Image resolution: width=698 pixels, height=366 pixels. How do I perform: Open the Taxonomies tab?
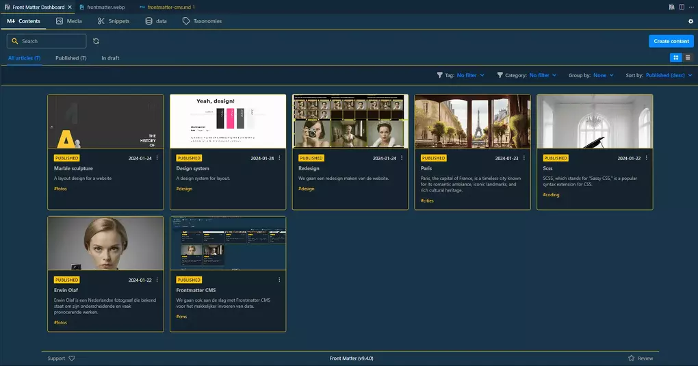coord(202,21)
